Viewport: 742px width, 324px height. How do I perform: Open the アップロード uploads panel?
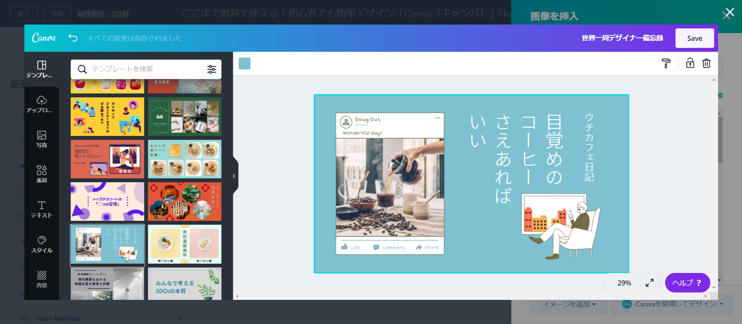click(42, 104)
